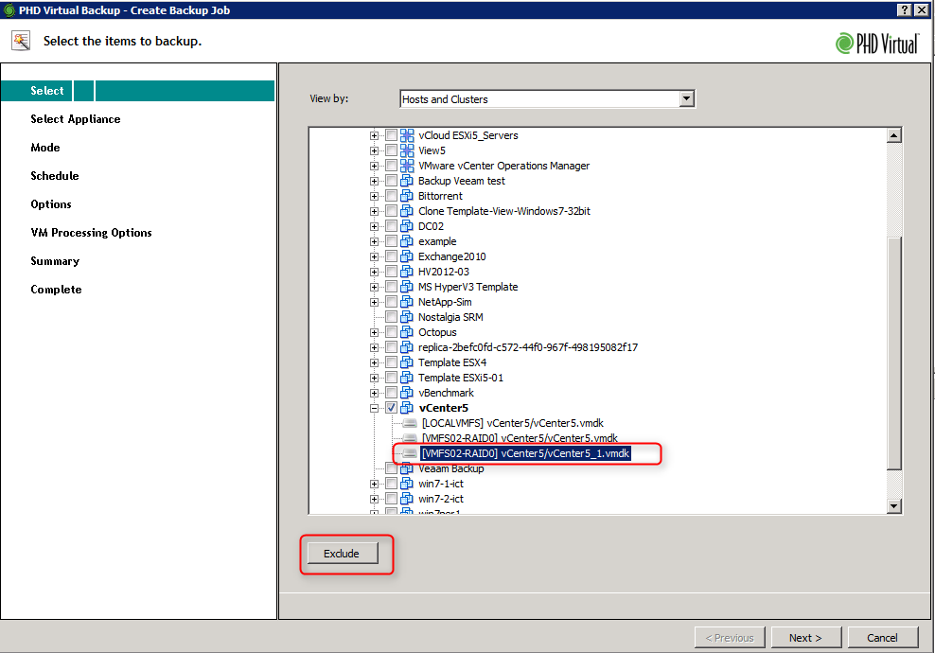This screenshot has height=653, width=935.
Task: Click the disk icon for vCenter5_1.vmdk
Action: coord(410,453)
